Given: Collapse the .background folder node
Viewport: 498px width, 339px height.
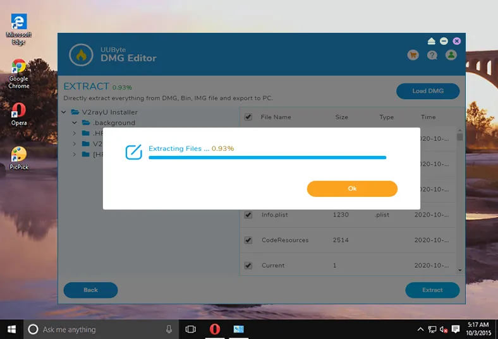Looking at the screenshot, I should click(75, 122).
